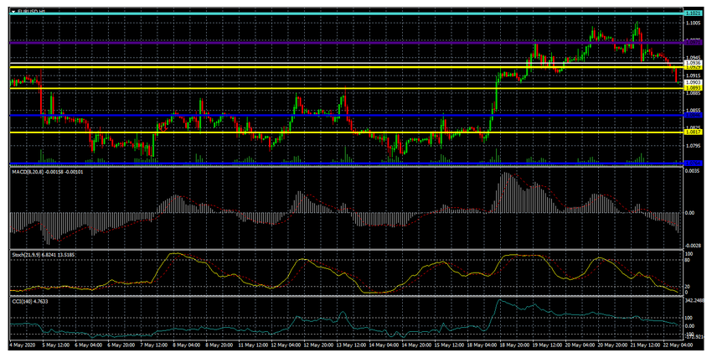Click the yellow 1.0929 price label
The height and width of the screenshot is (358, 712).
(x=693, y=68)
